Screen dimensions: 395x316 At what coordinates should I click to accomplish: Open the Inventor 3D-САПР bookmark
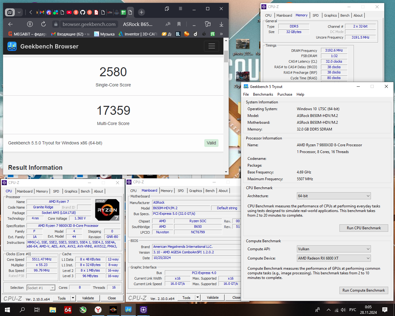tap(138, 34)
